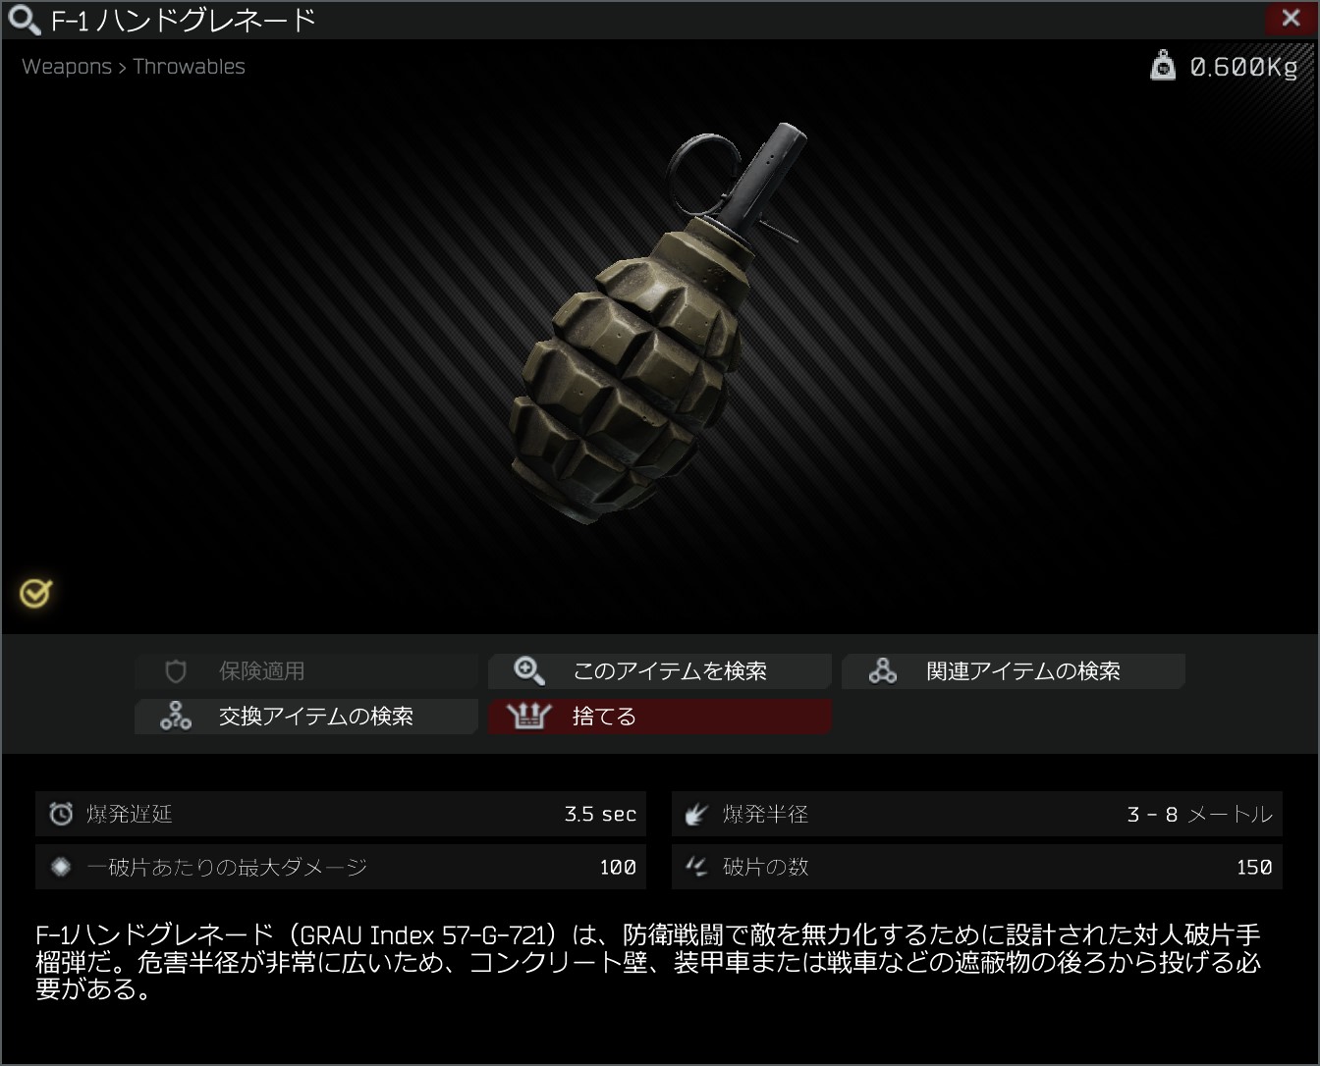
Task: Click the 保険適用 button
Action: 306,671
